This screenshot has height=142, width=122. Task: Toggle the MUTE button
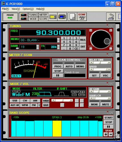106,105
